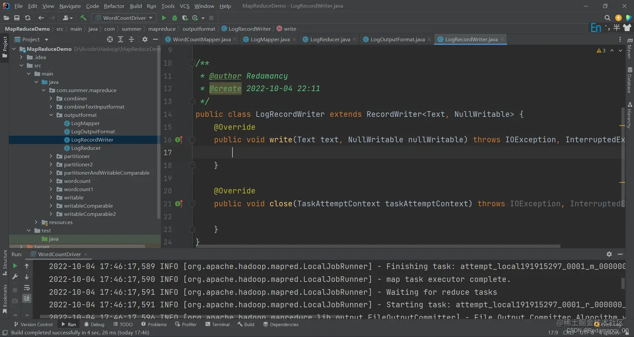Image resolution: width=634 pixels, height=337 pixels.
Task: Open the WordCountDriver run configuration dropdown
Action: click(x=124, y=18)
